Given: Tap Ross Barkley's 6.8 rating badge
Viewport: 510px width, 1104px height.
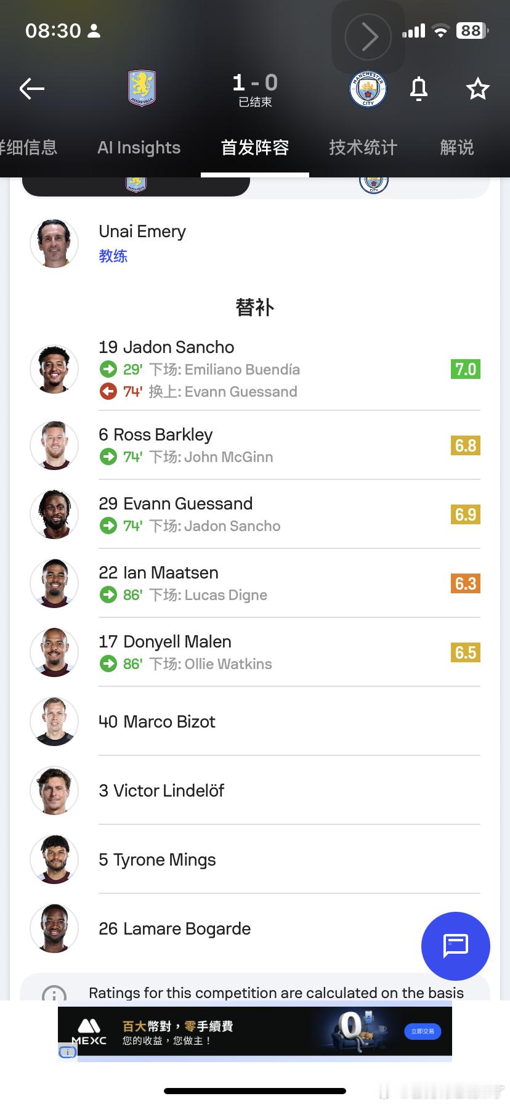Looking at the screenshot, I should click(x=465, y=445).
